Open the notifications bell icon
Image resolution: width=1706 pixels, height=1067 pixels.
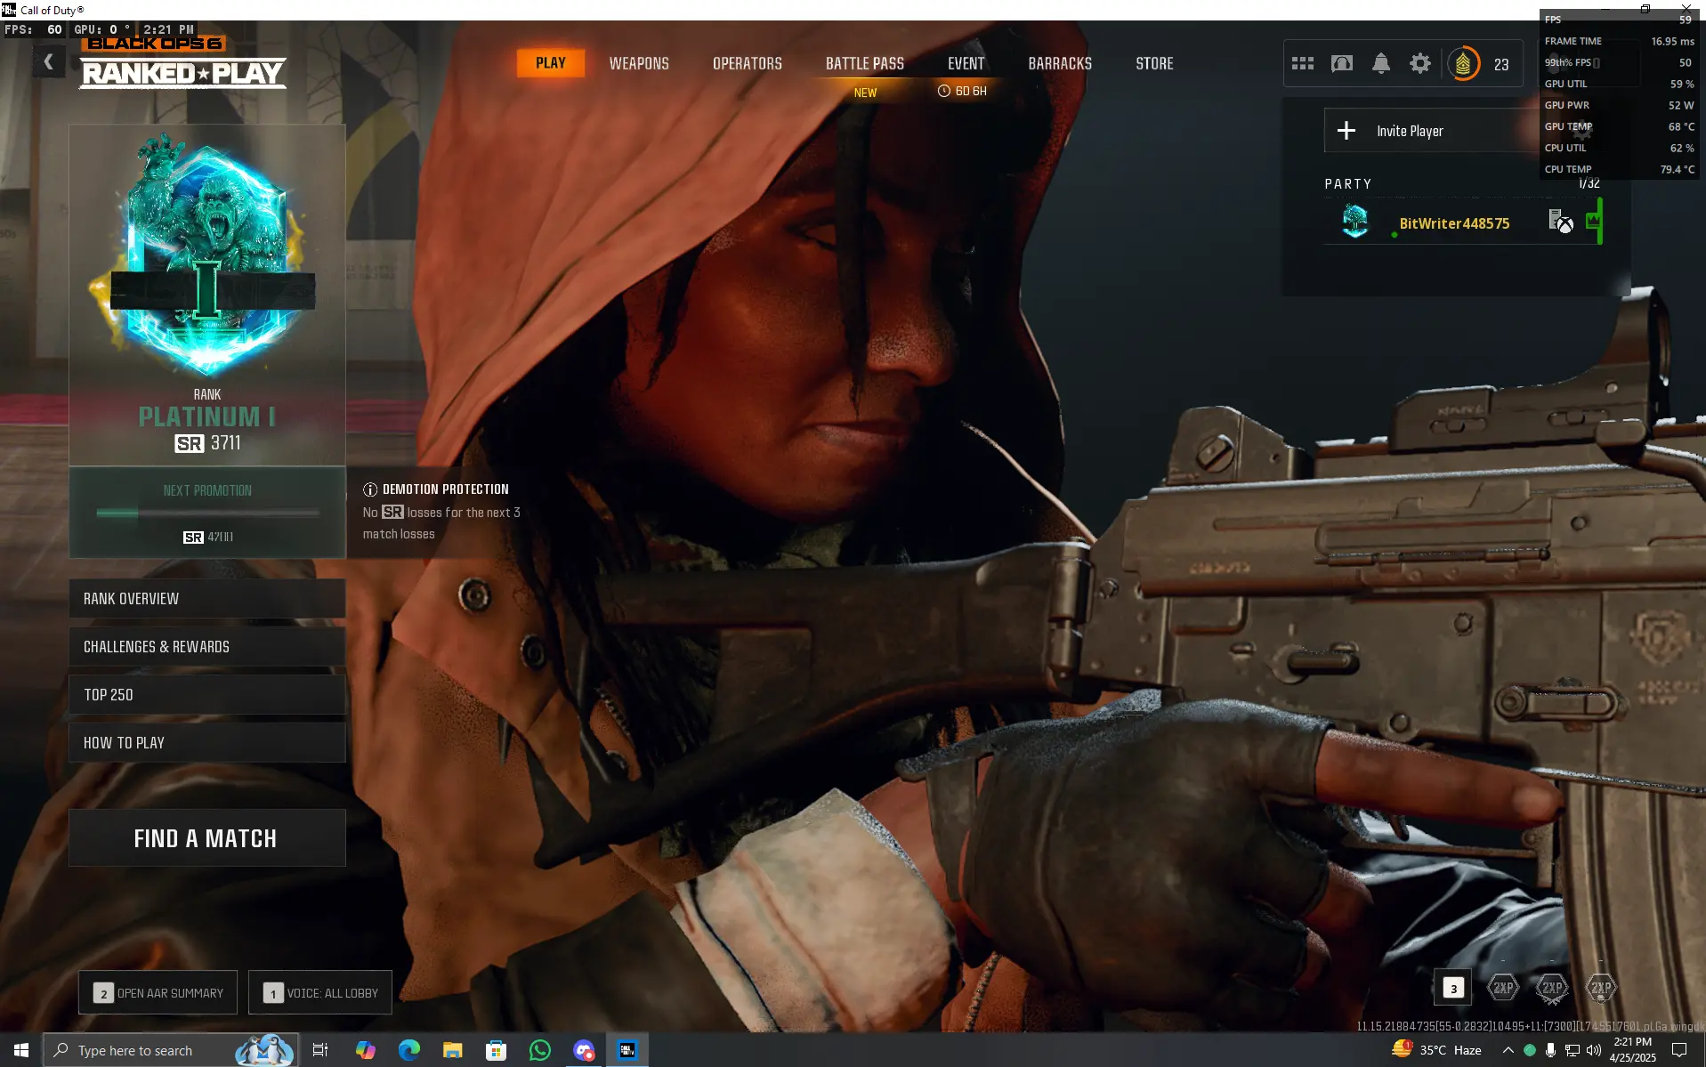pyautogui.click(x=1380, y=63)
